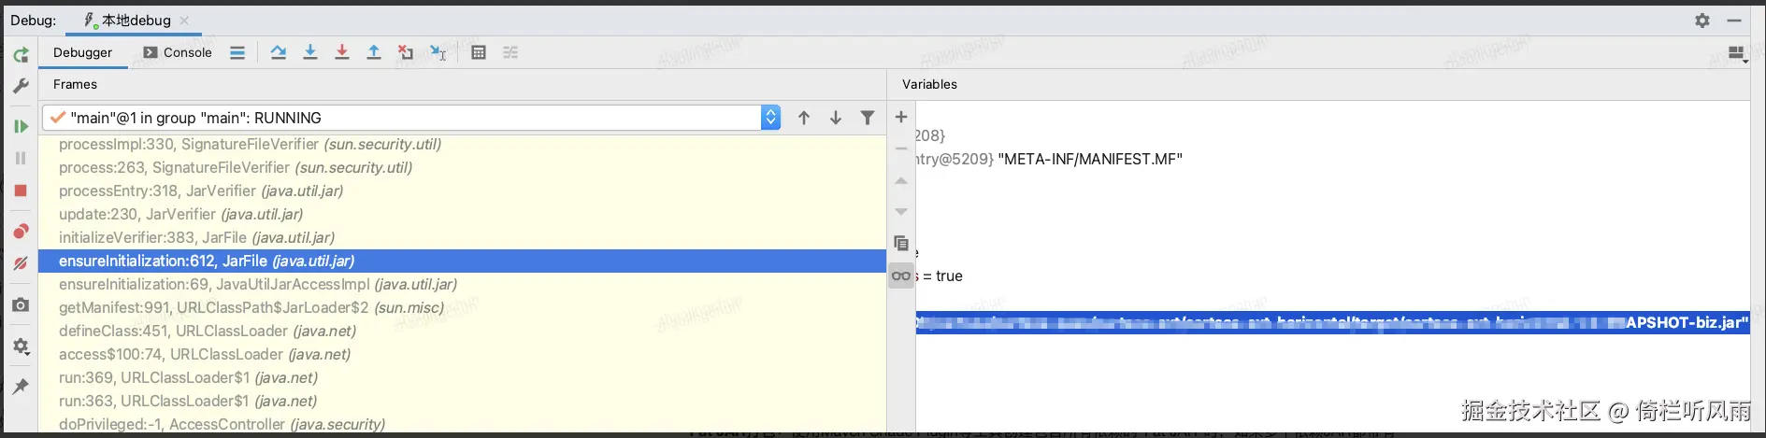Open the thread selector dropdown
Image resolution: width=1766 pixels, height=438 pixels.
pos(770,118)
